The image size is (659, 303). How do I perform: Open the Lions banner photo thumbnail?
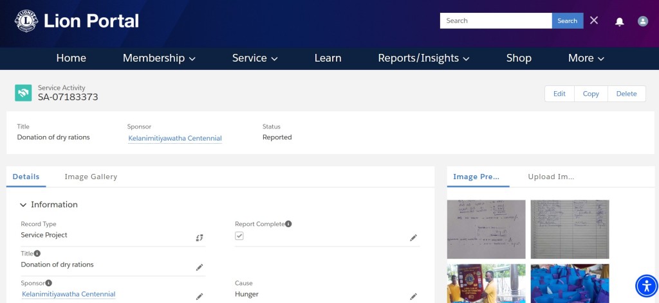487,283
